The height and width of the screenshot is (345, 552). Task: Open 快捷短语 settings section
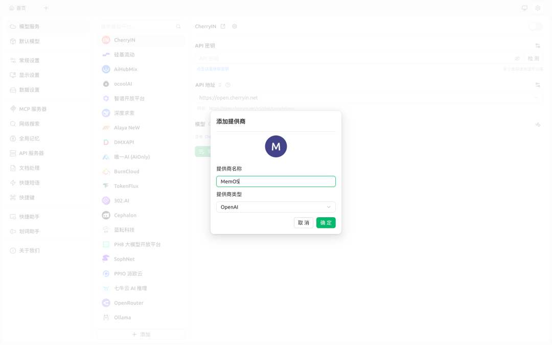point(48,183)
